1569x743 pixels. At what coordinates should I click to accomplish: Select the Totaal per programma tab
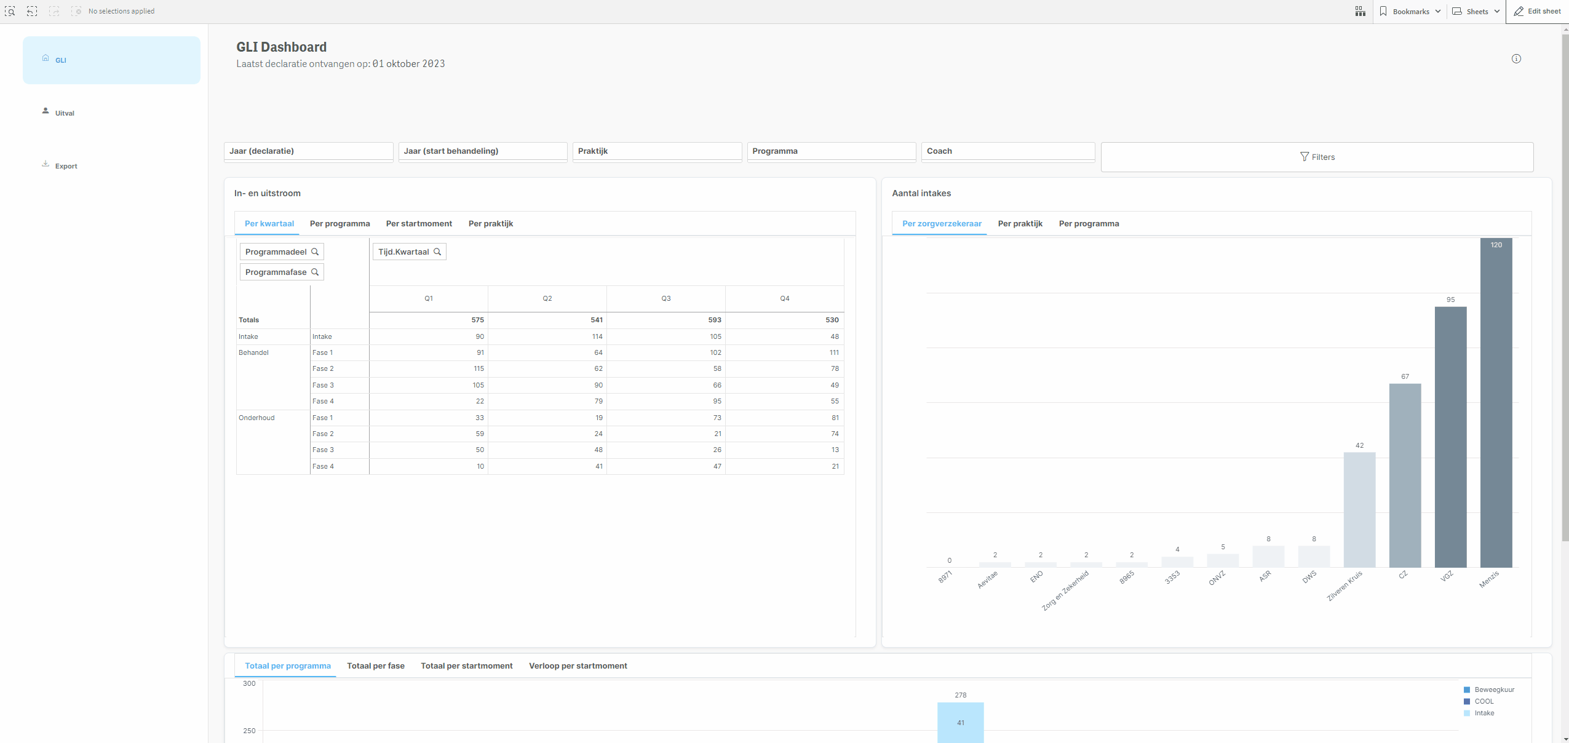(288, 666)
